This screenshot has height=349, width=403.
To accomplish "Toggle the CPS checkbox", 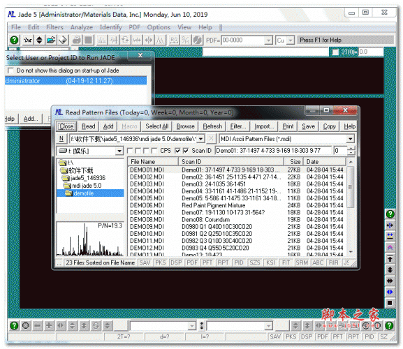I will [x=154, y=151].
